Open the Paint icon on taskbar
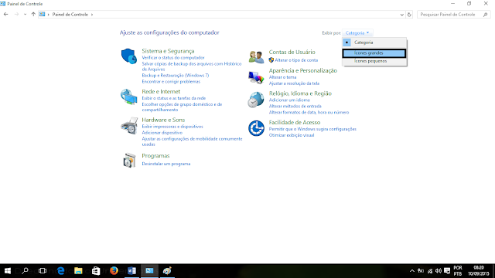Viewport: 495px width, 278px height. [x=167, y=271]
